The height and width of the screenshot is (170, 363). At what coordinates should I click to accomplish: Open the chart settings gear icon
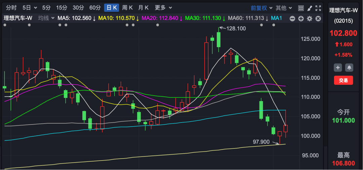310,19
